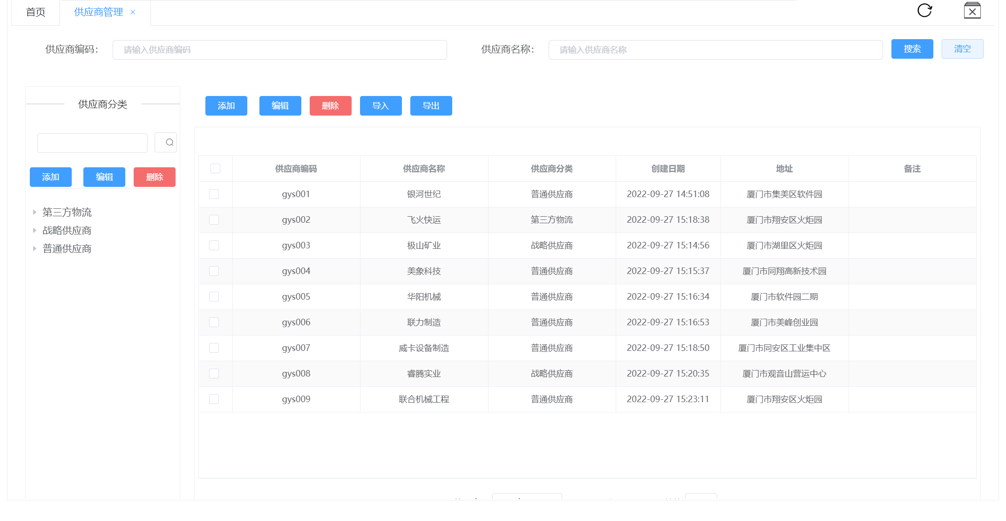Click the category search magnifier icon

pyautogui.click(x=169, y=143)
